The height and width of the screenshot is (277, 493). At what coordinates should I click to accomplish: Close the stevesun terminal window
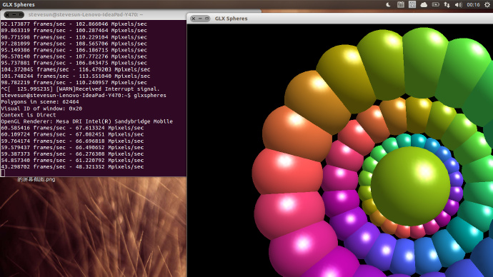pos(7,15)
